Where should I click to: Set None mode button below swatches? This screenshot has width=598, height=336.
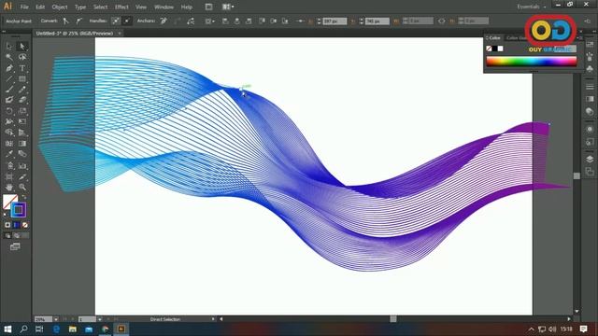click(x=25, y=225)
